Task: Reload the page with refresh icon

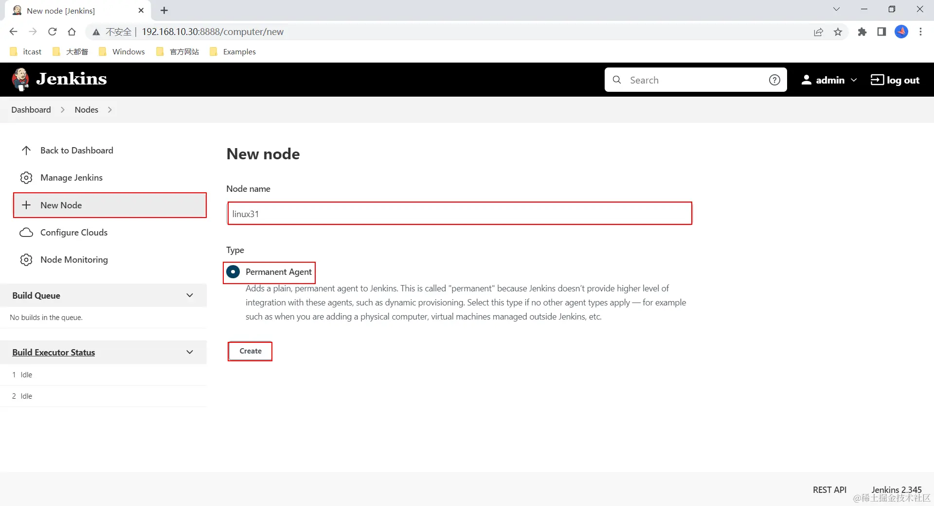Action: 53,32
